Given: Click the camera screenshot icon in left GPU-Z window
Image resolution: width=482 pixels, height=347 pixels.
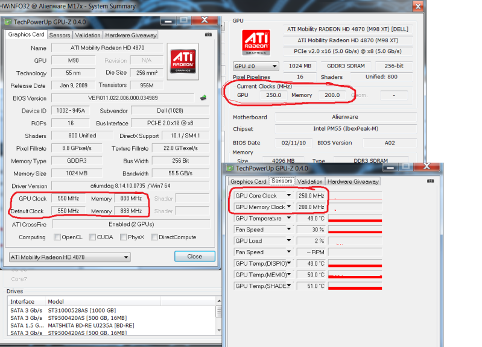Looking at the screenshot, I should 208,35.
